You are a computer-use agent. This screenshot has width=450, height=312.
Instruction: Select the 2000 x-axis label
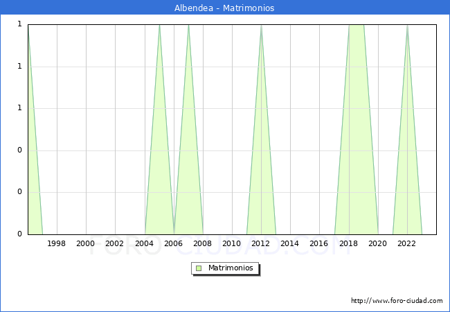86,243
